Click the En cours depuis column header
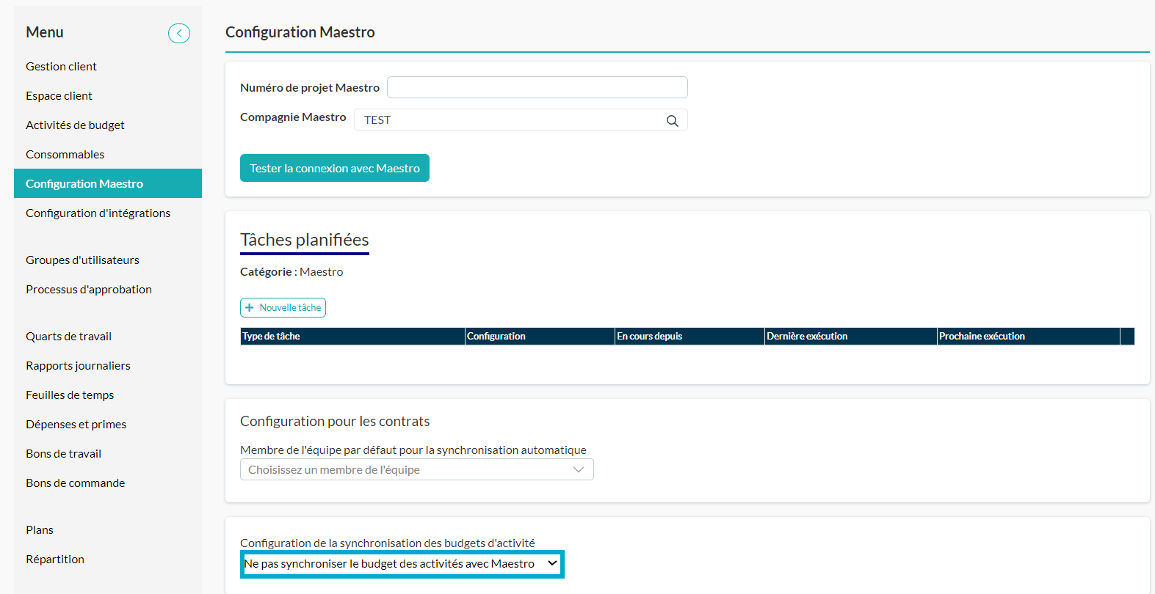Viewport: 1155px width, 594px height. point(689,336)
